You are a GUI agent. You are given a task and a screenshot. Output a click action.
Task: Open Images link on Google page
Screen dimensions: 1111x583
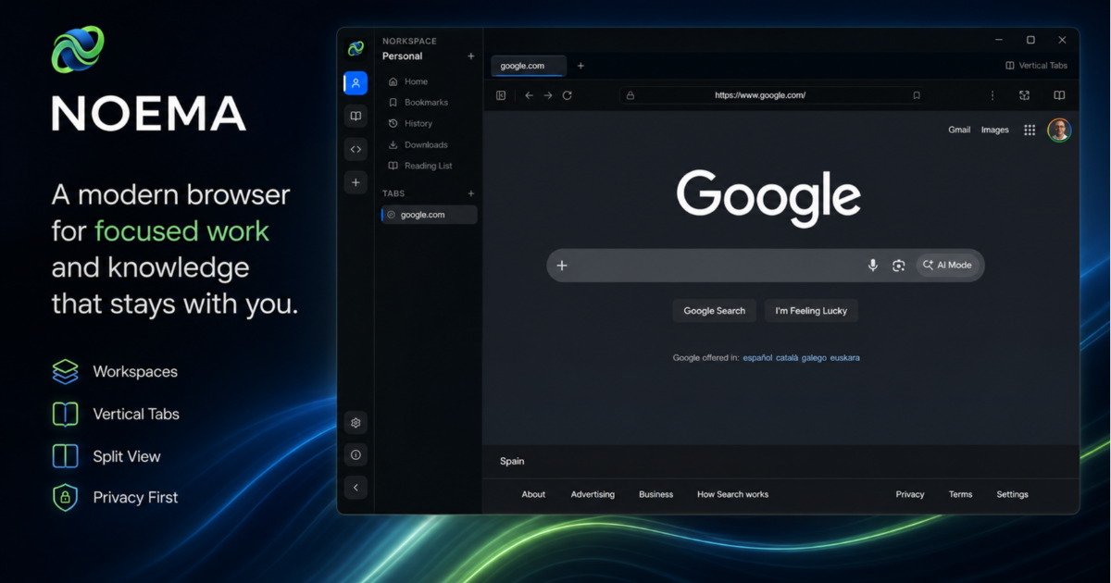point(995,130)
